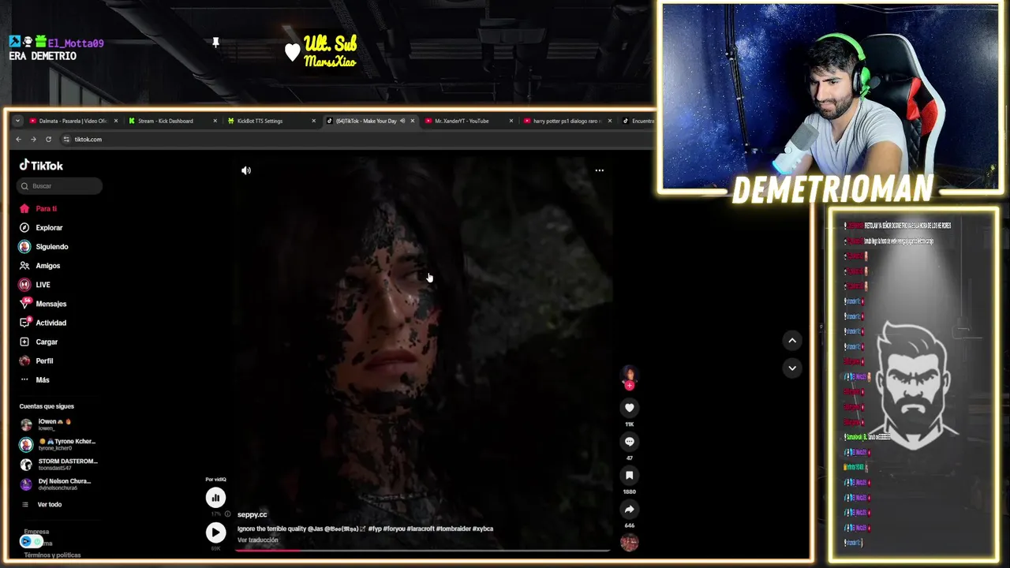Expand the Más menu in sidebar
Viewport: 1010px width, 568px height.
pyautogui.click(x=36, y=379)
